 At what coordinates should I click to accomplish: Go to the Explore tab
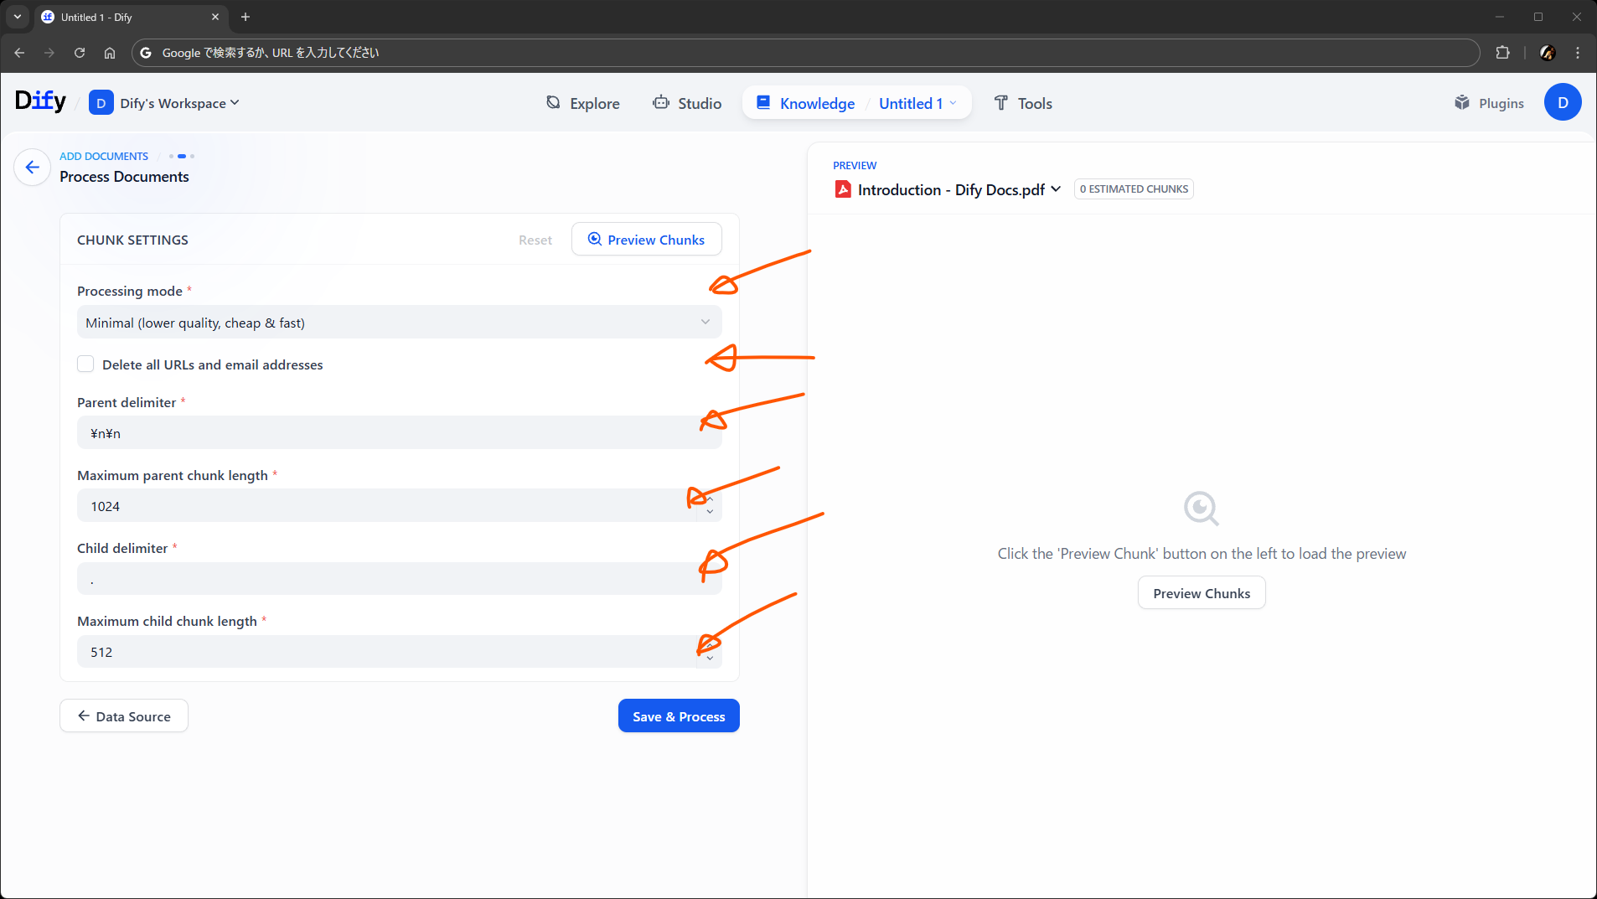[x=583, y=103]
